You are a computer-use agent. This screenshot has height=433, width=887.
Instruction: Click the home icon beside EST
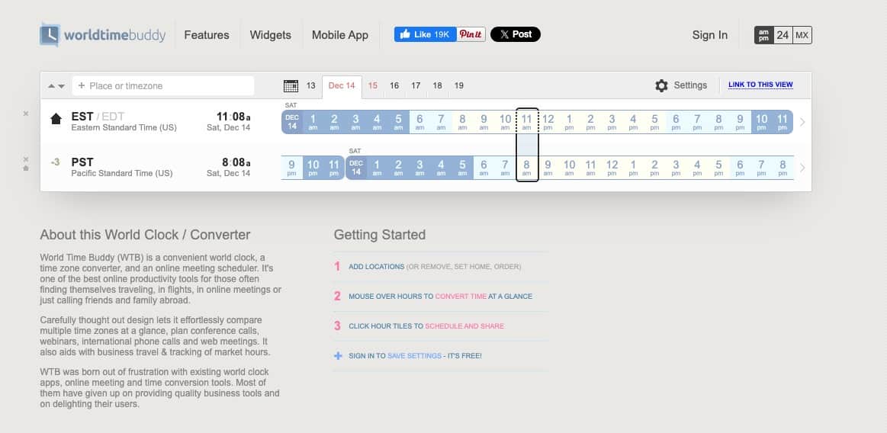[56, 119]
